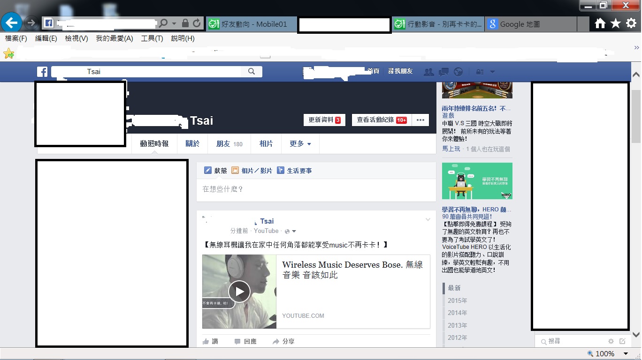This screenshot has height=360, width=642.
Task: Open the 檢視(V) menu
Action: click(76, 38)
